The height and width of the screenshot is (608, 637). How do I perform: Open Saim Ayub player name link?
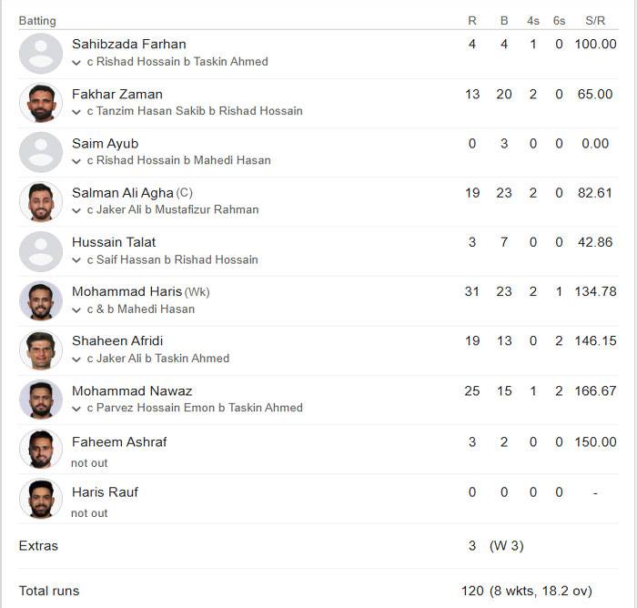coord(106,144)
